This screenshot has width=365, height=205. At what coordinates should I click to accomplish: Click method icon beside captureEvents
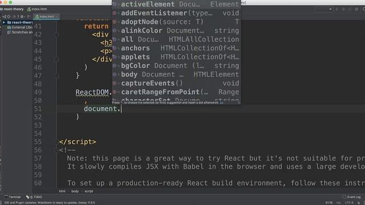pos(115,83)
